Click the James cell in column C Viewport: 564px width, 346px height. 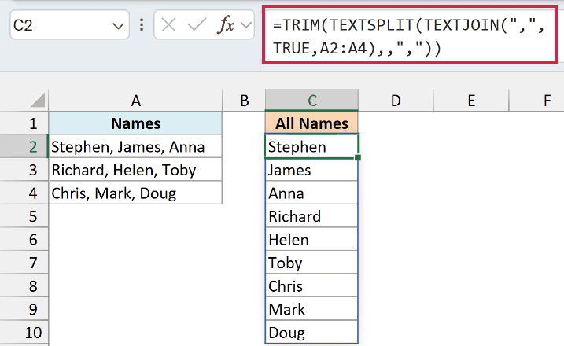coord(311,170)
